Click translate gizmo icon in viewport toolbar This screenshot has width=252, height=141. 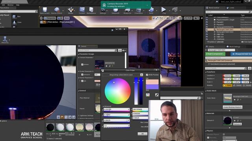tap(150, 18)
